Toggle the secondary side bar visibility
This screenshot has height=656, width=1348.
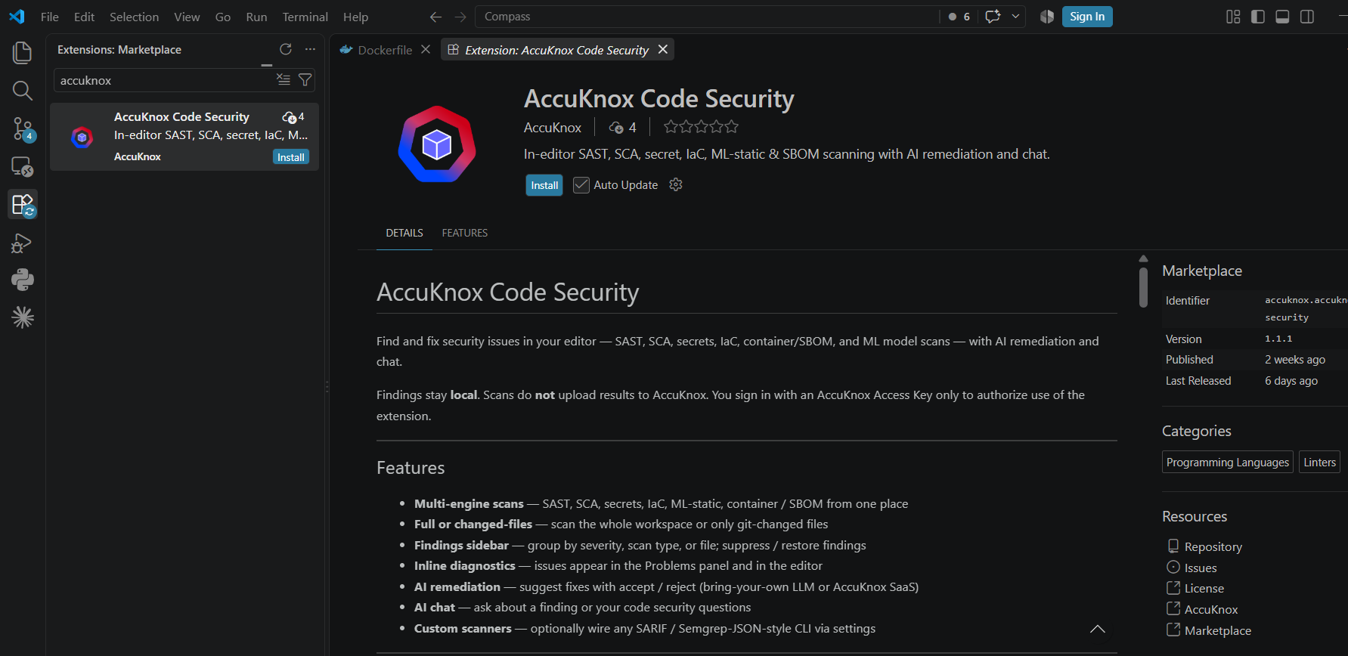click(1306, 17)
